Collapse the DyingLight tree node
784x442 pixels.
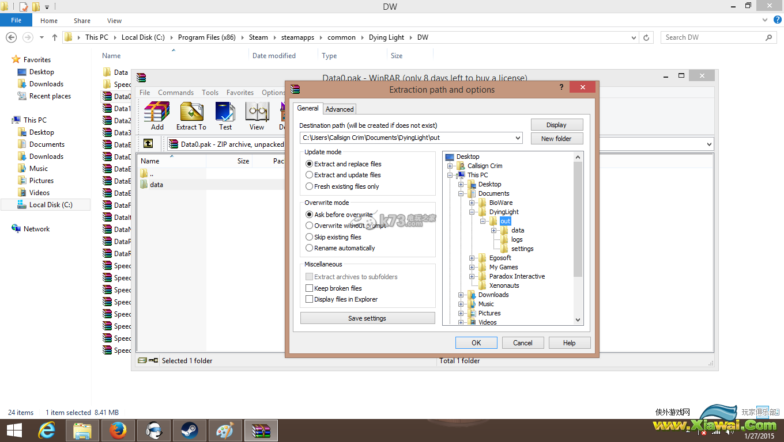point(472,212)
